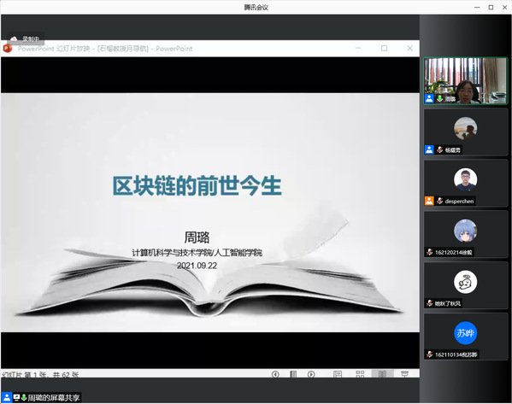
Task: Click the blue 苏晔 avatar circle
Action: tap(465, 333)
